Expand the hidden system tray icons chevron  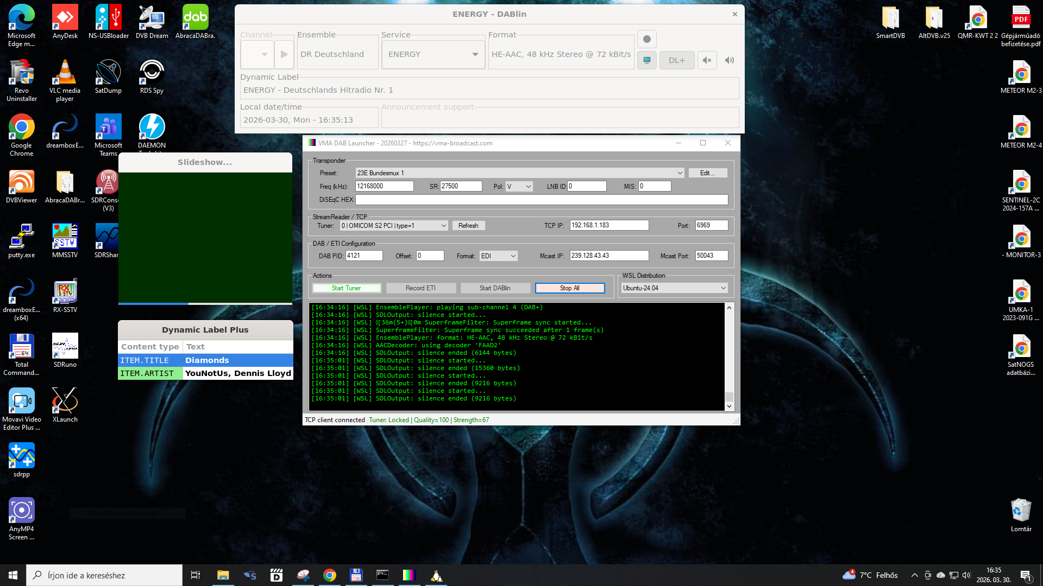coord(914,575)
